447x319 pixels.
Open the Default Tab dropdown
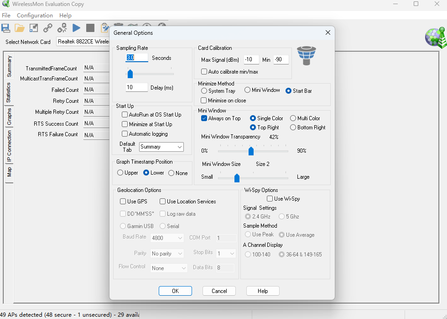point(161,147)
